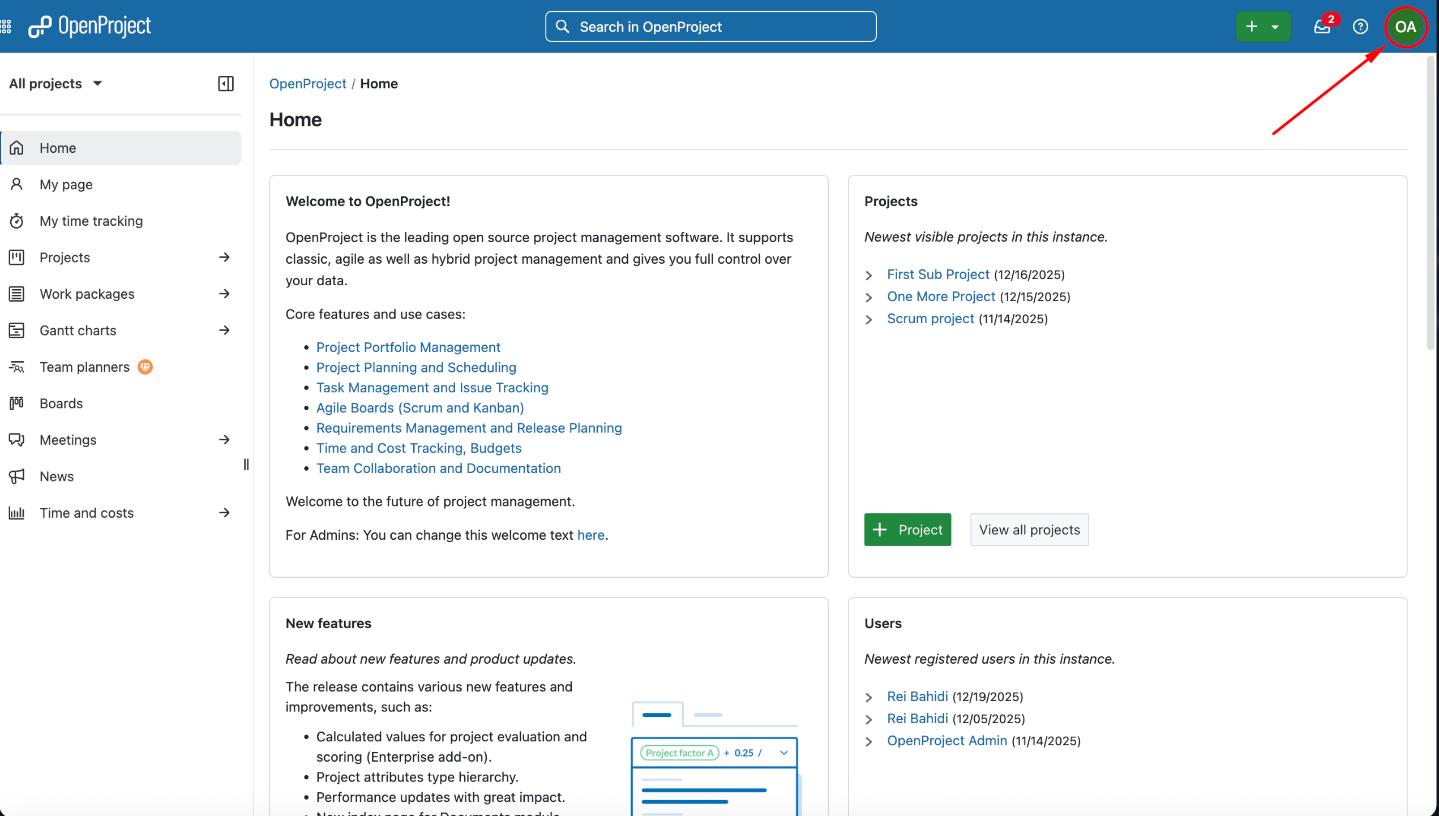The image size is (1439, 816).
Task: Open the help question mark icon
Action: tap(1360, 27)
